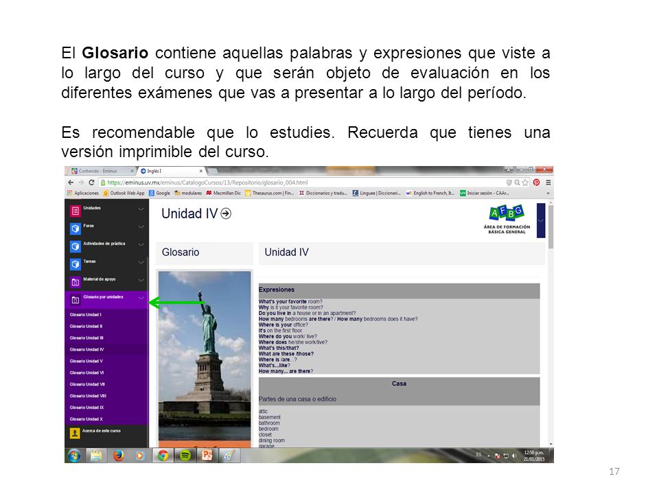659x494 pixels.
Task: Bookmark page with the star icon
Action: coord(525,183)
